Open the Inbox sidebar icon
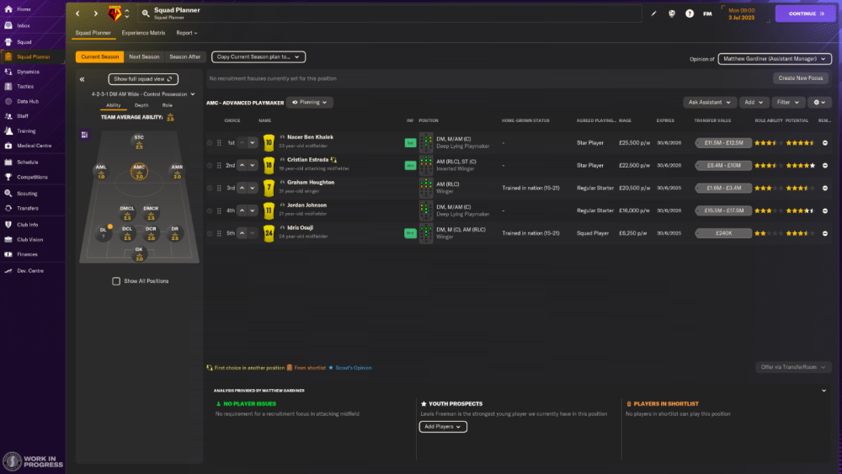 pyautogui.click(x=8, y=25)
